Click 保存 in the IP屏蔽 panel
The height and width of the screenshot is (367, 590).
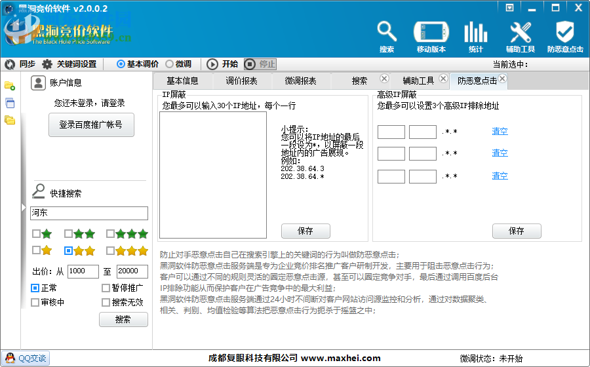305,231
